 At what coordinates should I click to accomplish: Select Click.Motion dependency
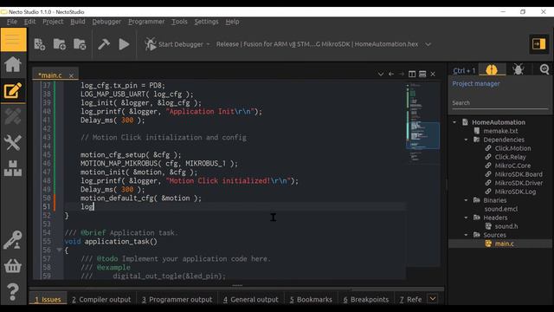point(512,148)
